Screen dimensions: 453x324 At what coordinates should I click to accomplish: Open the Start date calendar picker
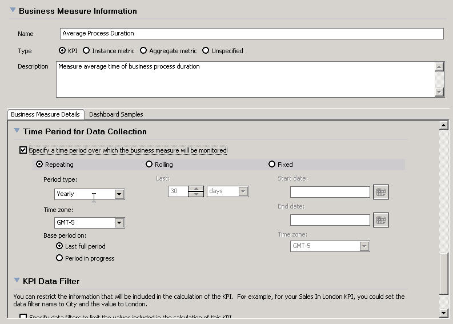[380, 193]
